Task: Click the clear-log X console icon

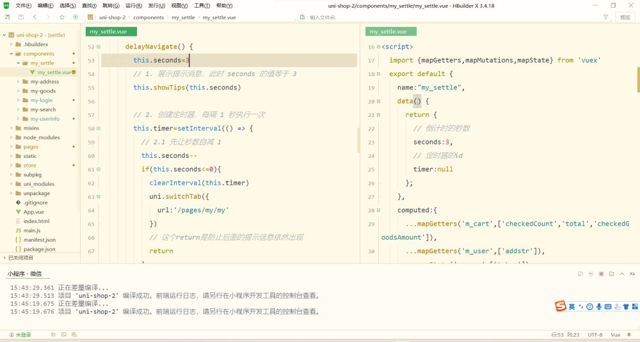Action: (632, 274)
